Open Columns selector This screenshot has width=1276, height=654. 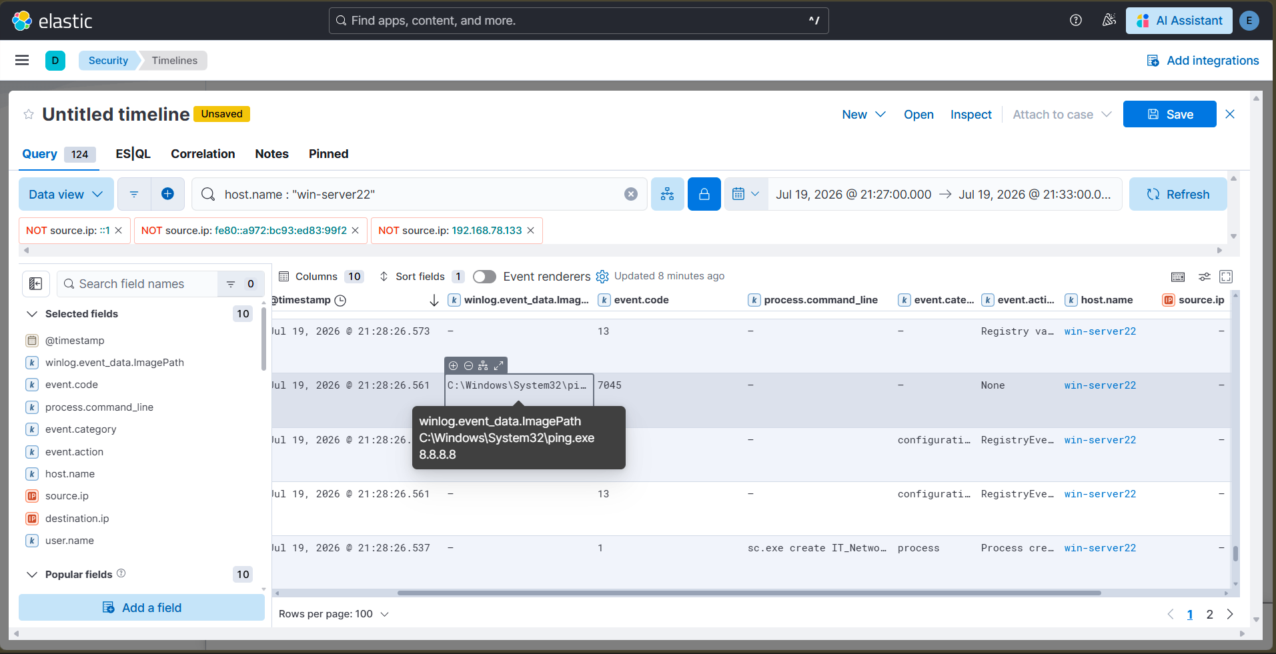[x=320, y=277]
